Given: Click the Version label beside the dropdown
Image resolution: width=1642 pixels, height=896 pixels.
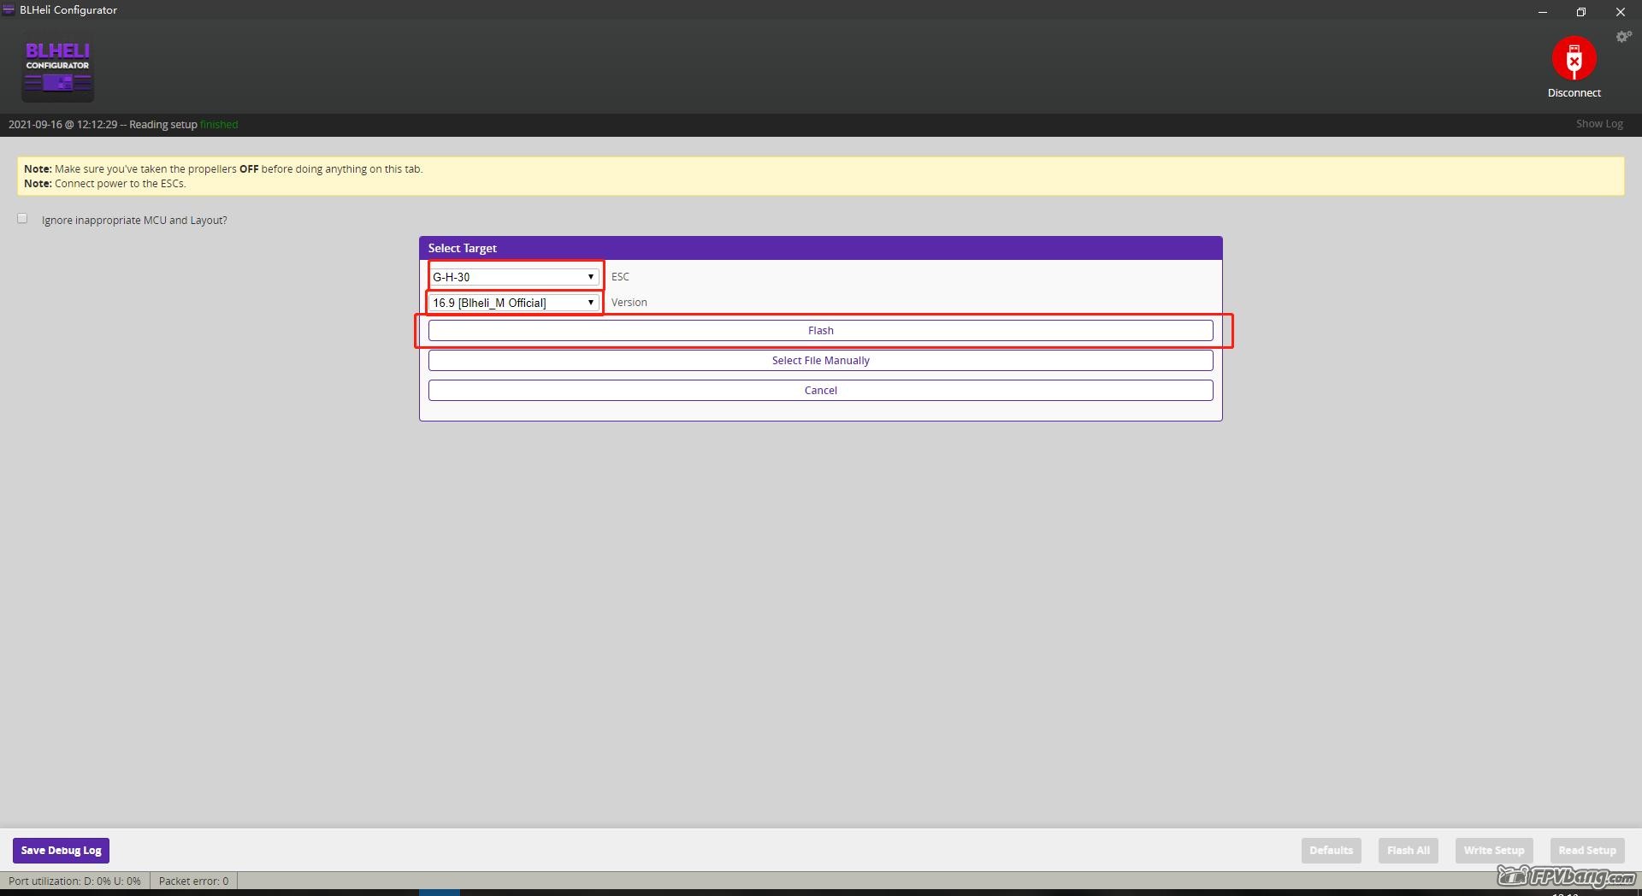Looking at the screenshot, I should (x=629, y=303).
